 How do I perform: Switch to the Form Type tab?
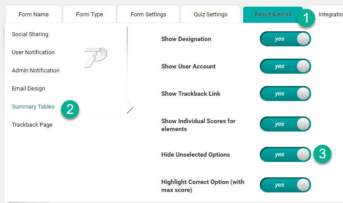(89, 14)
